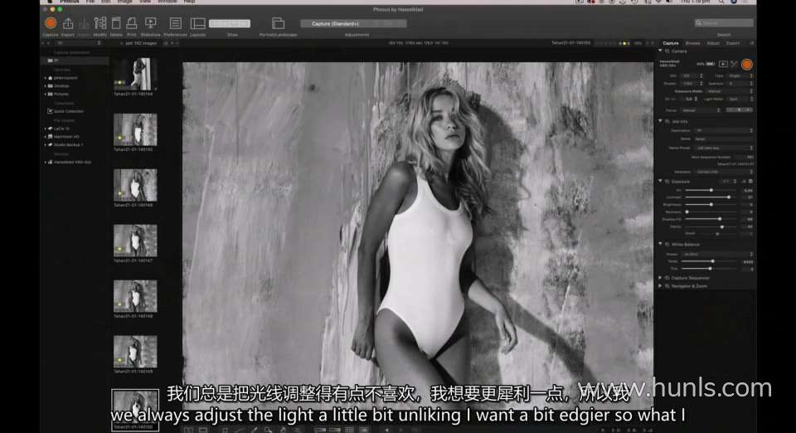Click the Layouts toolbar icon

[x=197, y=23]
